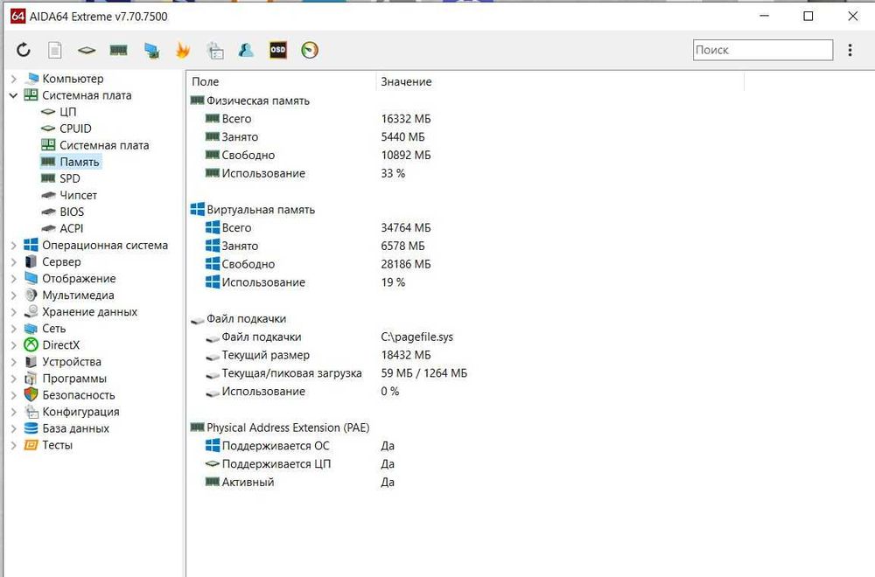Screen dimensions: 875x577
Task: Select the 33 % usage value
Action: tap(393, 173)
